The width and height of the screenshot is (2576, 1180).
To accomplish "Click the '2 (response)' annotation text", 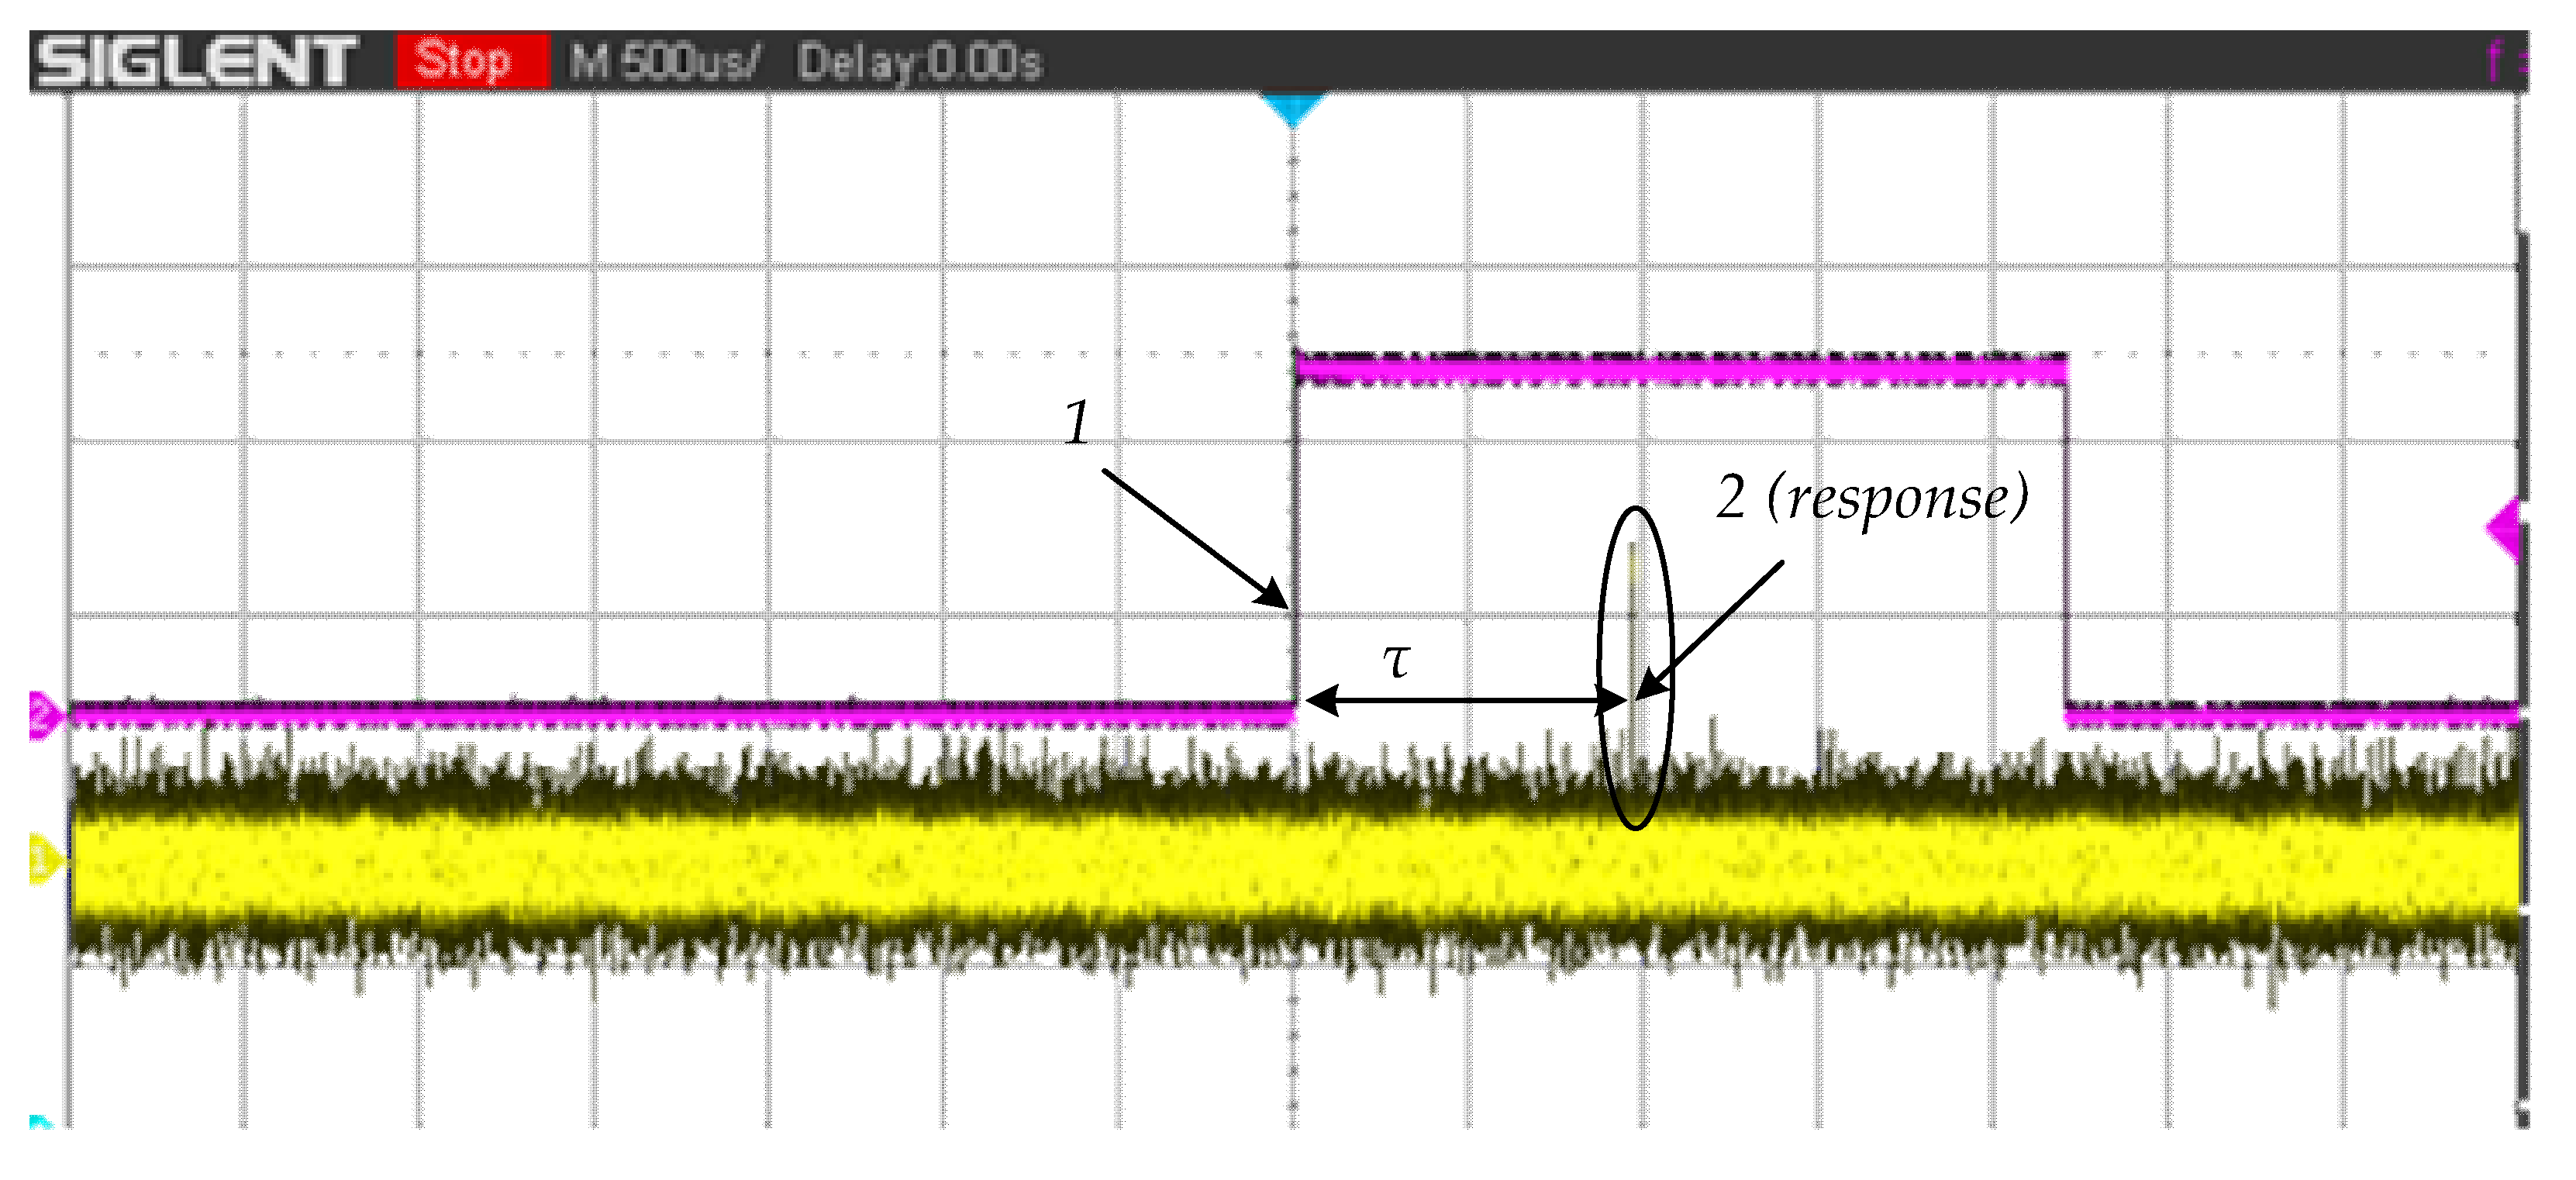I will click(1871, 497).
